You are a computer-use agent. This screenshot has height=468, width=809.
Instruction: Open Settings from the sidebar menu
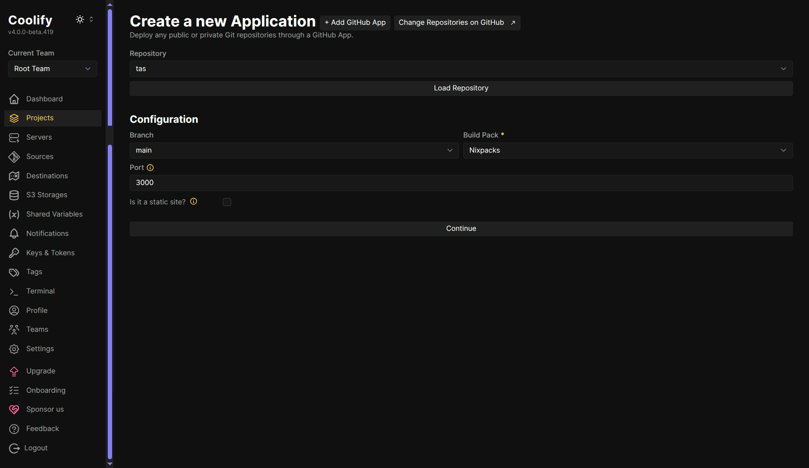[14, 349]
